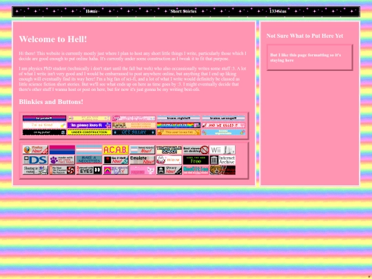Image resolution: width=372 pixels, height=279 pixels.
Task: Open the 133+Seas navigation link
Action: click(x=278, y=12)
